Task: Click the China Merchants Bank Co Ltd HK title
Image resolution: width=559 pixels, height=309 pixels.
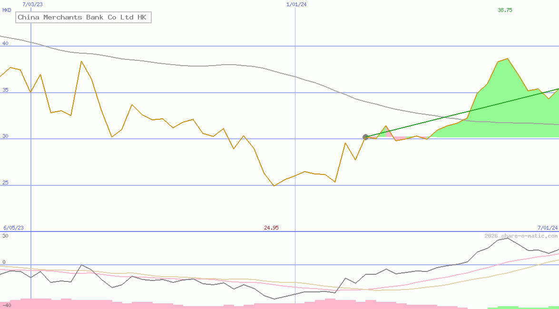Action: point(83,18)
